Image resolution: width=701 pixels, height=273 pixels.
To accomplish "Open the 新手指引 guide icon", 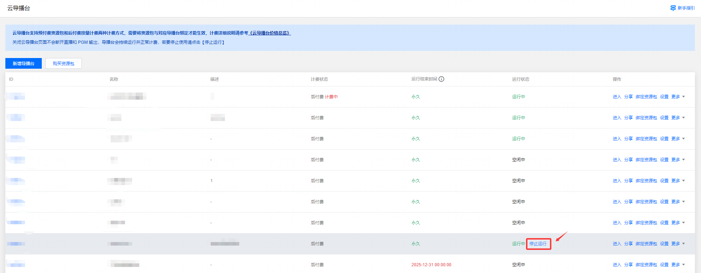I will 673,8.
